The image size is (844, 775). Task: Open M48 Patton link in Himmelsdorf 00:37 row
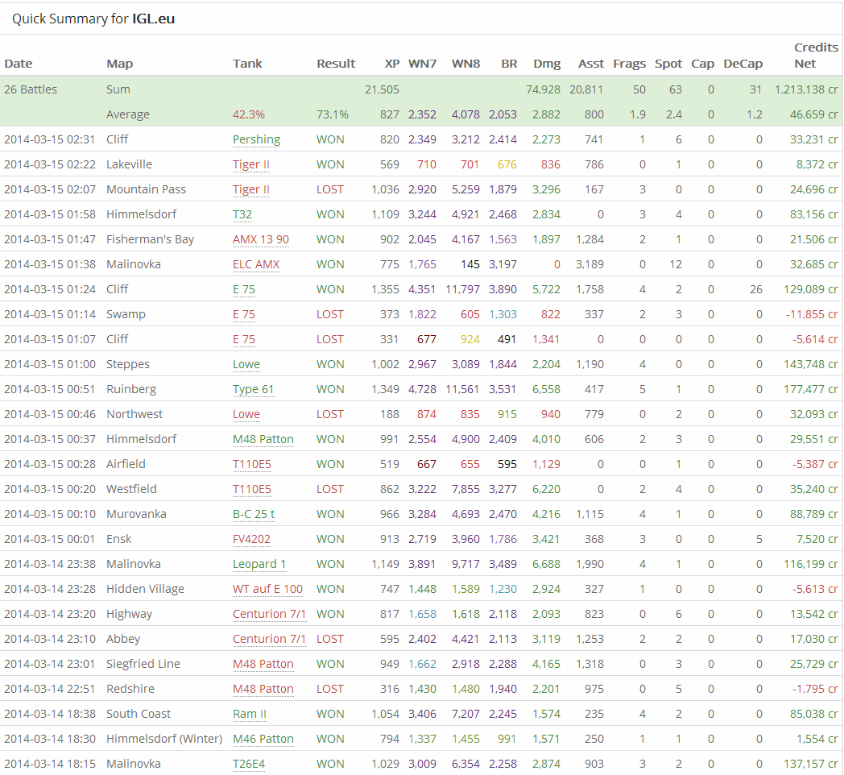263,440
